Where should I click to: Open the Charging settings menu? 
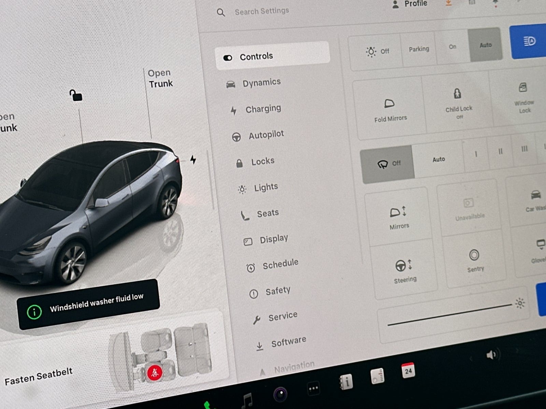(263, 109)
